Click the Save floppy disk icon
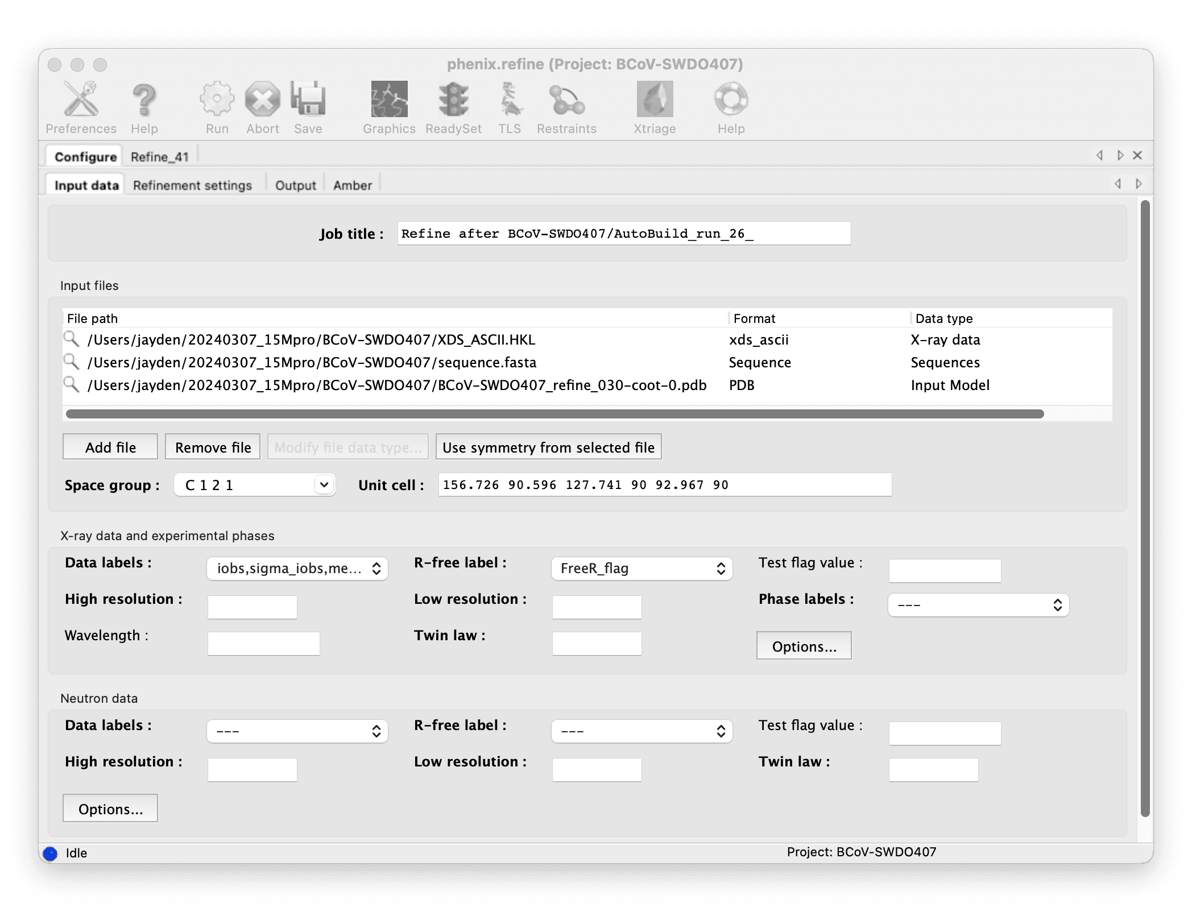1192x912 pixels. tap(308, 100)
